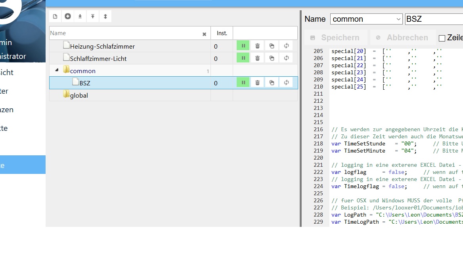Viewport: 463px width, 264px height.
Task: Pause the Schlaffzimmer-Licht script
Action: click(243, 58)
